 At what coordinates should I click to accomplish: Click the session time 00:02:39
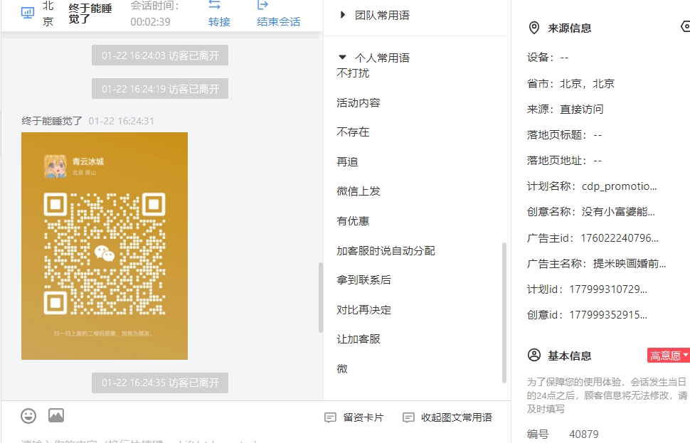[x=150, y=21]
